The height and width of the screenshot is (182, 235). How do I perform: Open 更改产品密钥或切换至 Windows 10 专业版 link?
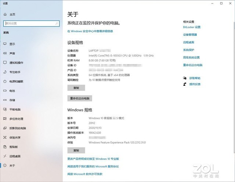(93, 159)
